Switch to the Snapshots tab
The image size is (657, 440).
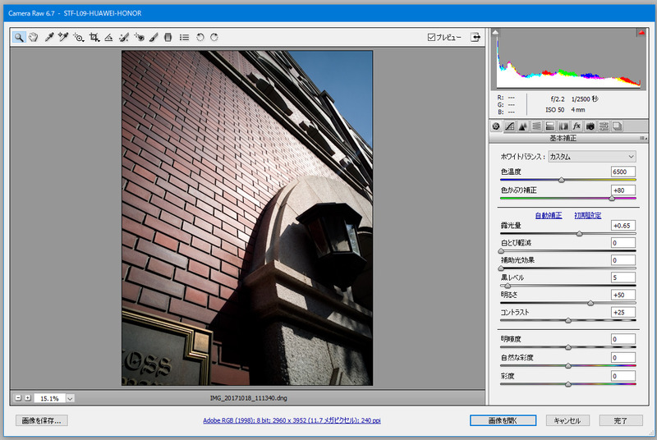point(617,126)
